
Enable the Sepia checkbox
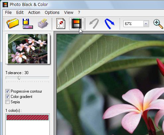pos(7,102)
